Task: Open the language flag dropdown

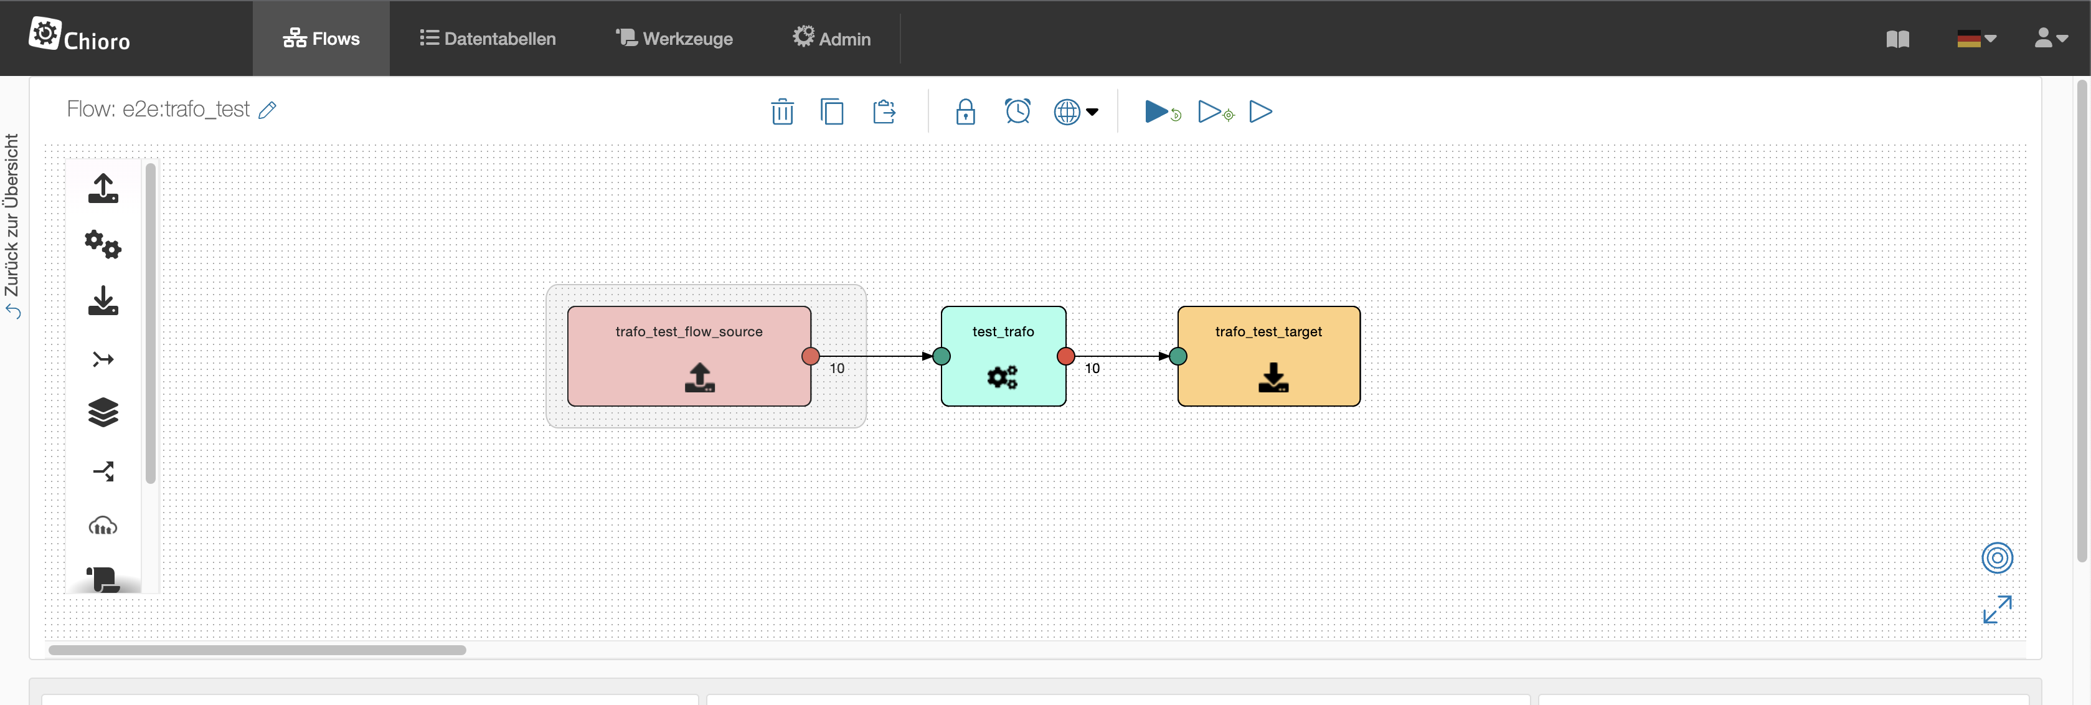Action: tap(1976, 38)
